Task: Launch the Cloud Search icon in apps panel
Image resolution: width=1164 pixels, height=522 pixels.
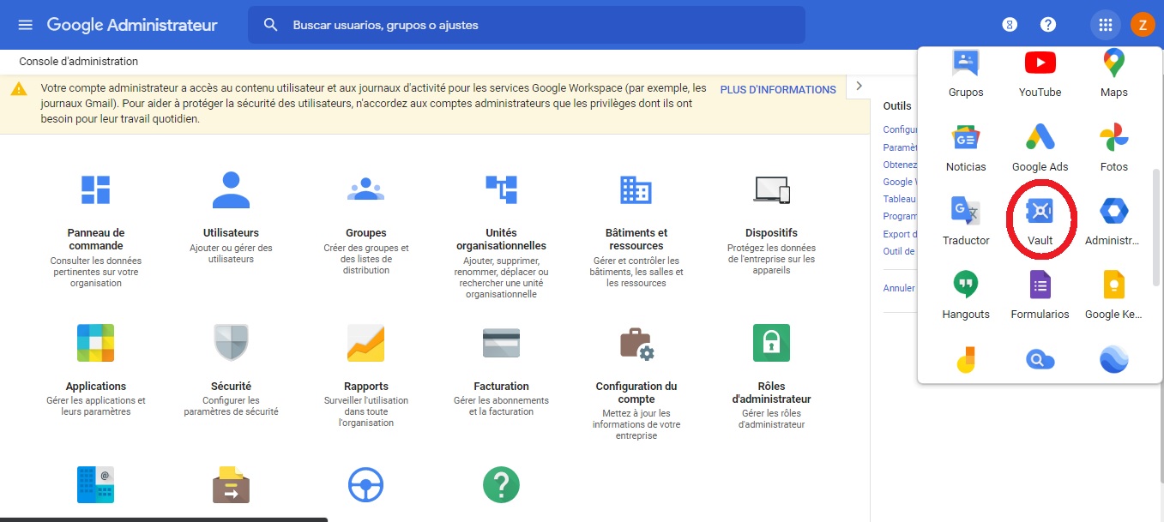Action: (x=1040, y=359)
